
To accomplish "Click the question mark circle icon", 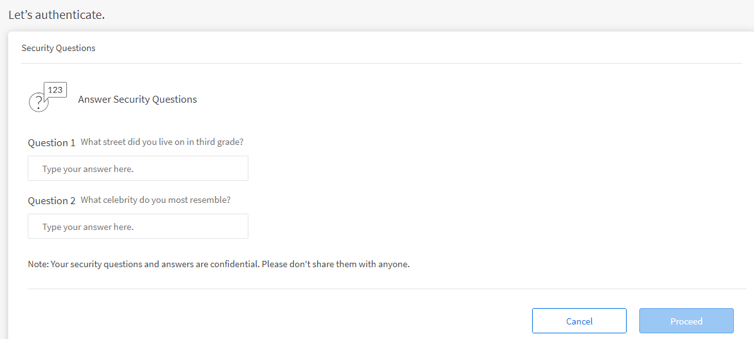I will (38, 102).
